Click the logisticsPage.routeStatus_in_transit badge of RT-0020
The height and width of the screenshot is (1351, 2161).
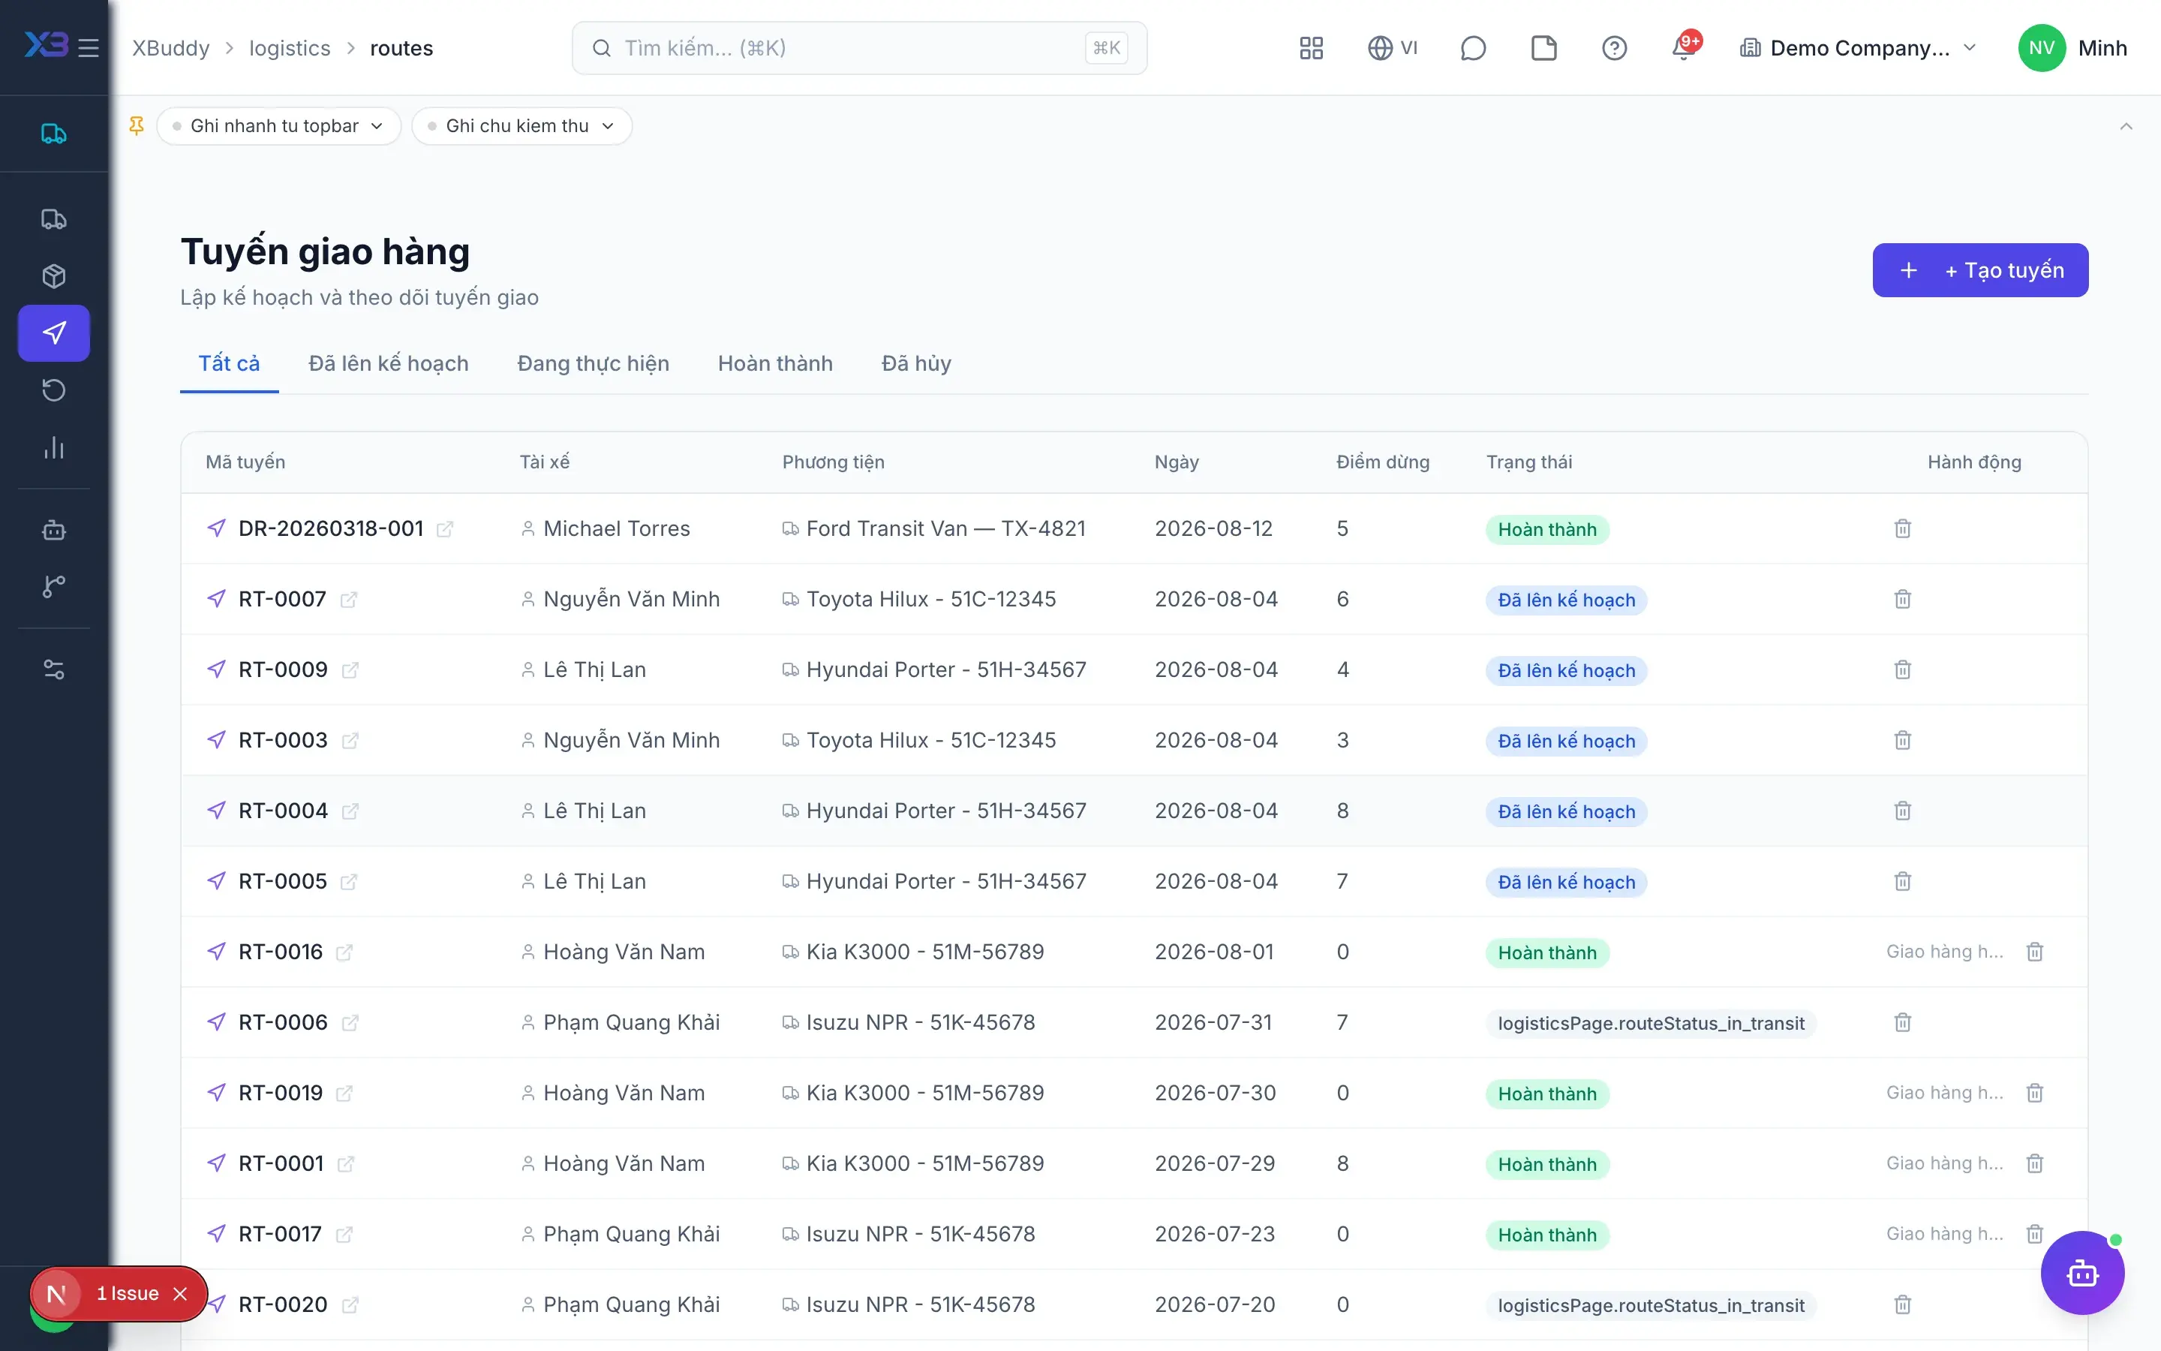click(1650, 1305)
